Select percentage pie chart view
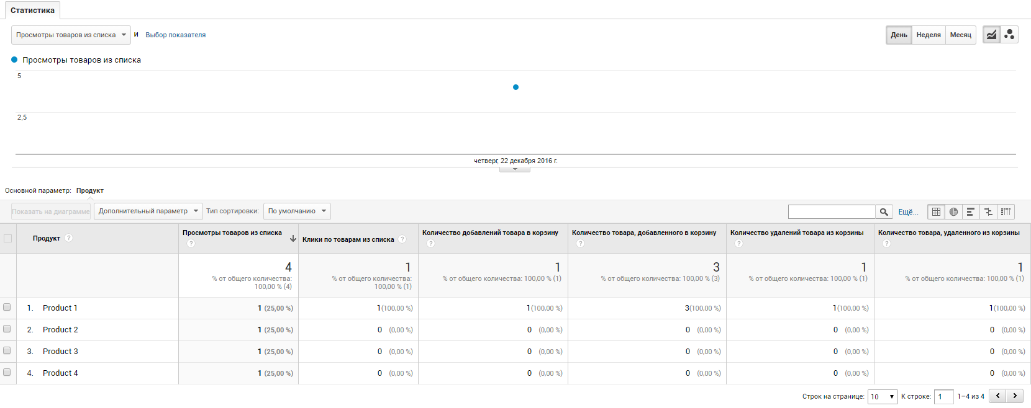 click(x=953, y=211)
